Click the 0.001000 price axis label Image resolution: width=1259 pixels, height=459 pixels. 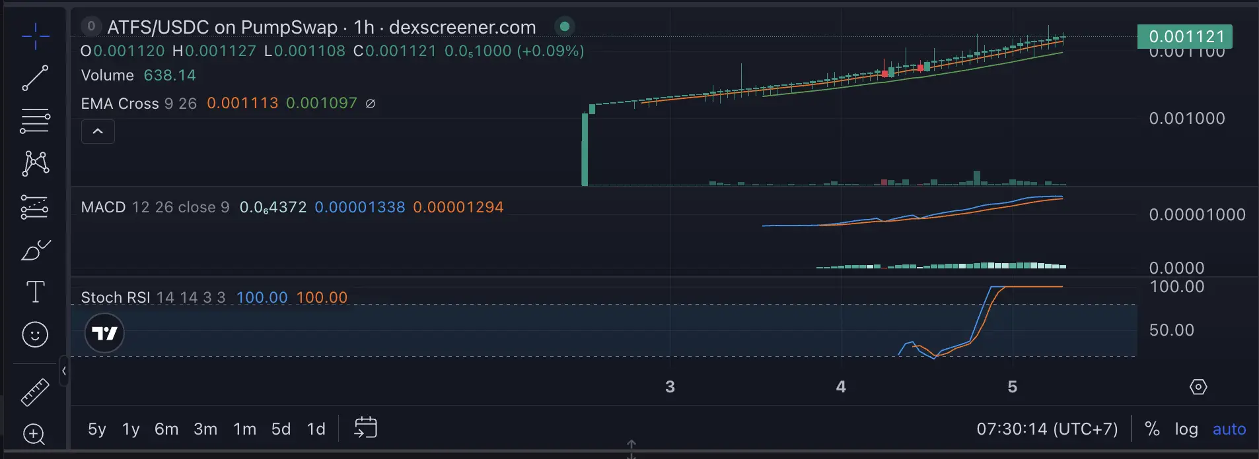(1187, 118)
